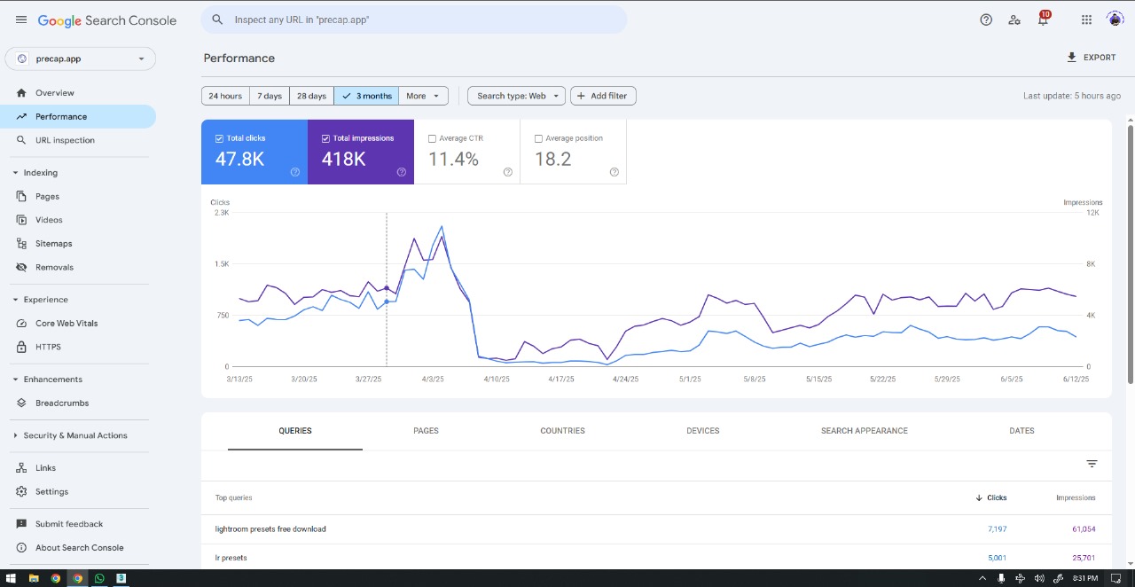
Task: Open the precap.app property selector
Action: click(x=81, y=59)
